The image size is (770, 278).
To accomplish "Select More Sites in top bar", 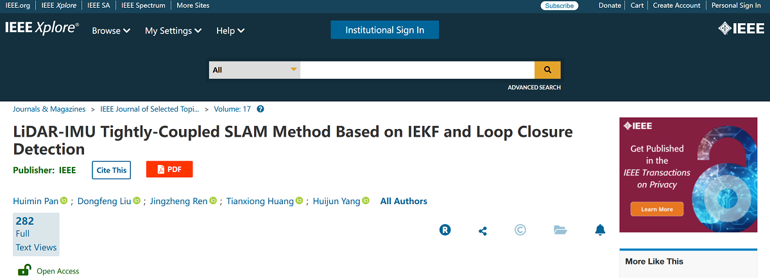I will pyautogui.click(x=193, y=5).
